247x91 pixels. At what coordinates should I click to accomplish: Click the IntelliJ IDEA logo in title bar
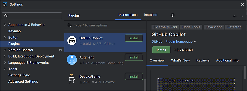coord(5,5)
